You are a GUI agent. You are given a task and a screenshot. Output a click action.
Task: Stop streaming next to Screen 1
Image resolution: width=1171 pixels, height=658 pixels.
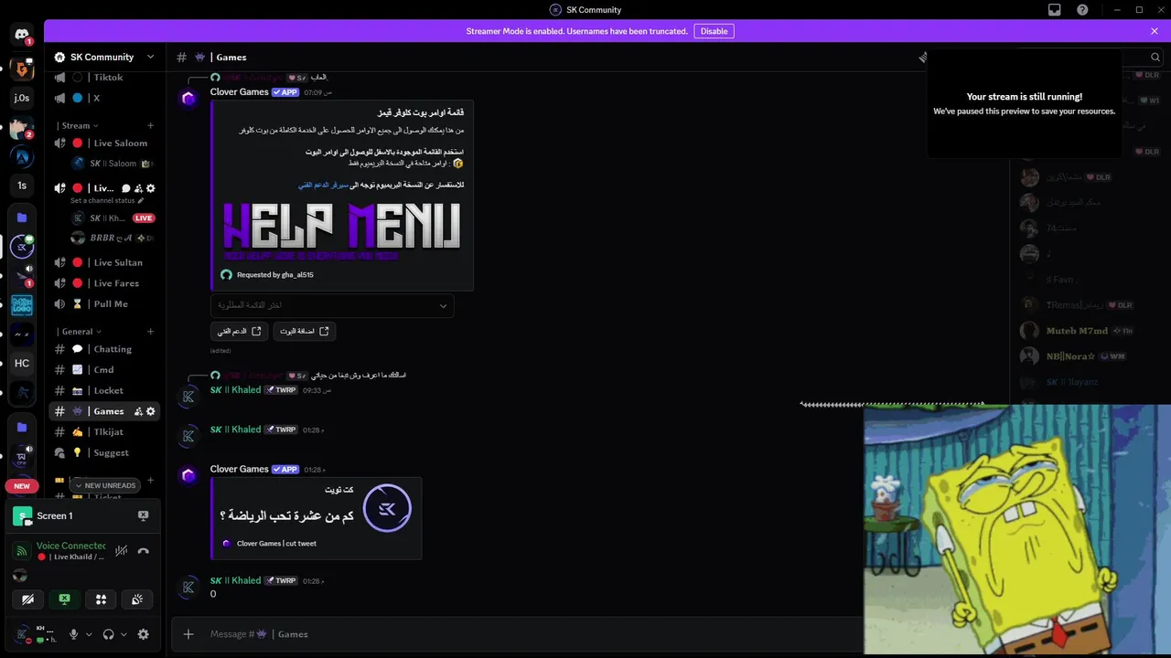(x=144, y=515)
